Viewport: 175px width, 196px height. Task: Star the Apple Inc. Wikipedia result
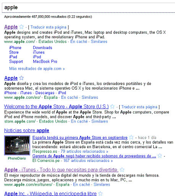[x=100, y=194]
